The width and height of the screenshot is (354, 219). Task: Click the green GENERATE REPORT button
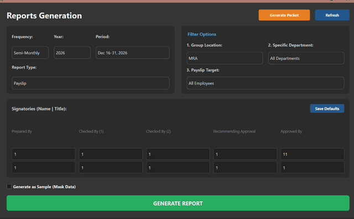(x=178, y=203)
